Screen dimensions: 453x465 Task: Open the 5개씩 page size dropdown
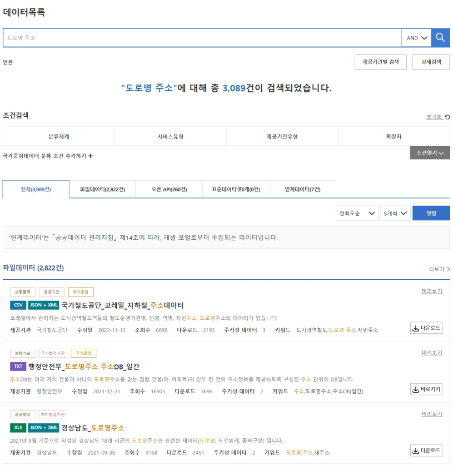395,213
